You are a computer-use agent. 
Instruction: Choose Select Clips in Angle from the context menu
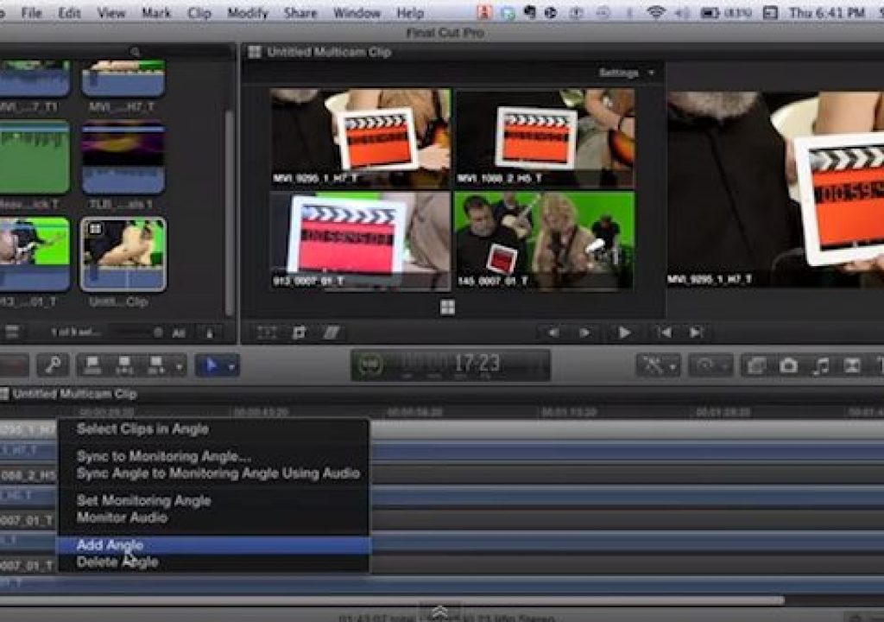pyautogui.click(x=214, y=429)
